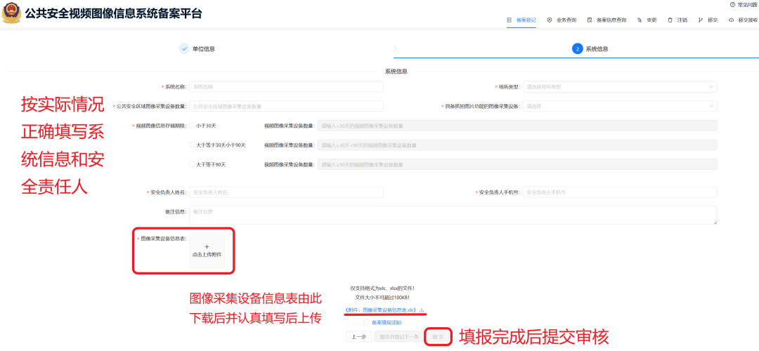Tick the 备案填报须知 agreement checkbox
The image size is (759, 351).
pos(367,322)
